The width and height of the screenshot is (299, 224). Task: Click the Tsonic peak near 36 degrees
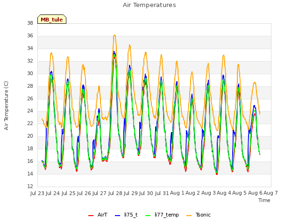pyautogui.click(x=114, y=35)
